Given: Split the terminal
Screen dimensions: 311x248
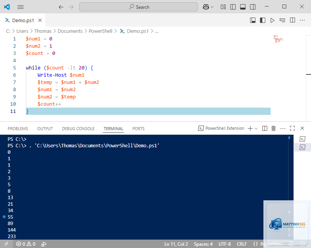Looking at the screenshot, I should click(265, 129).
